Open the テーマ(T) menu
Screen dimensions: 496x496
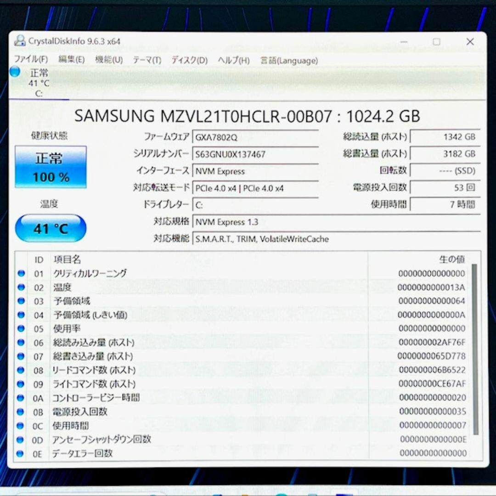pyautogui.click(x=147, y=60)
